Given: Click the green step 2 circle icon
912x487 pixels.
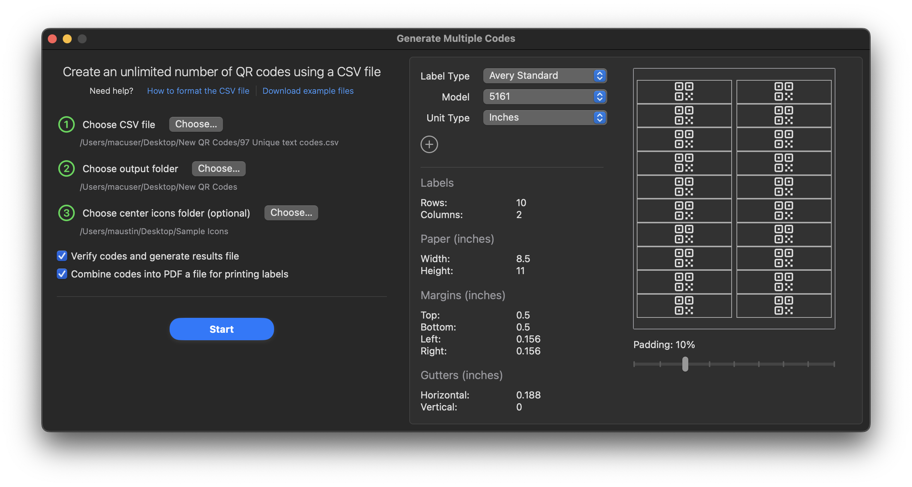Looking at the screenshot, I should tap(66, 169).
